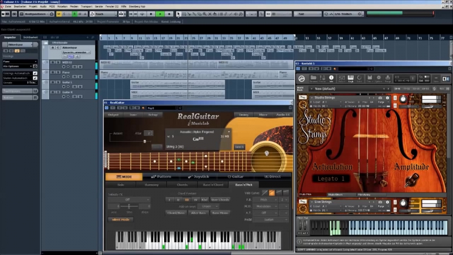Open Velocity FX Off dropdown
This screenshot has width=453, height=255.
pyautogui.click(x=129, y=200)
